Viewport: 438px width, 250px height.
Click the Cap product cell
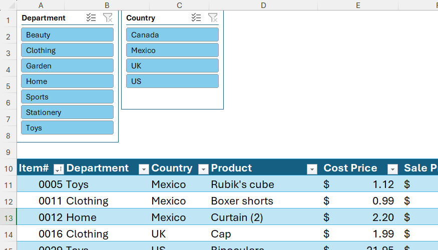(263, 233)
